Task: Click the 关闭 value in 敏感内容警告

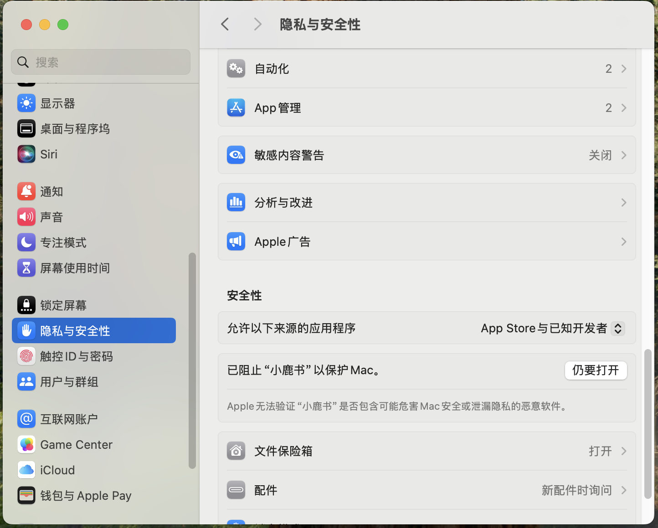Action: (600, 155)
